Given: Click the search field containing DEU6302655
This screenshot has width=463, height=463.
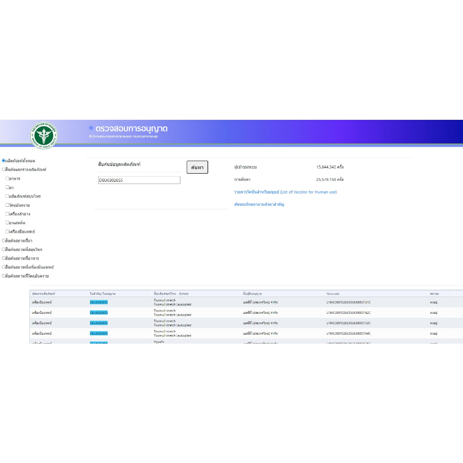Looking at the screenshot, I should point(139,180).
